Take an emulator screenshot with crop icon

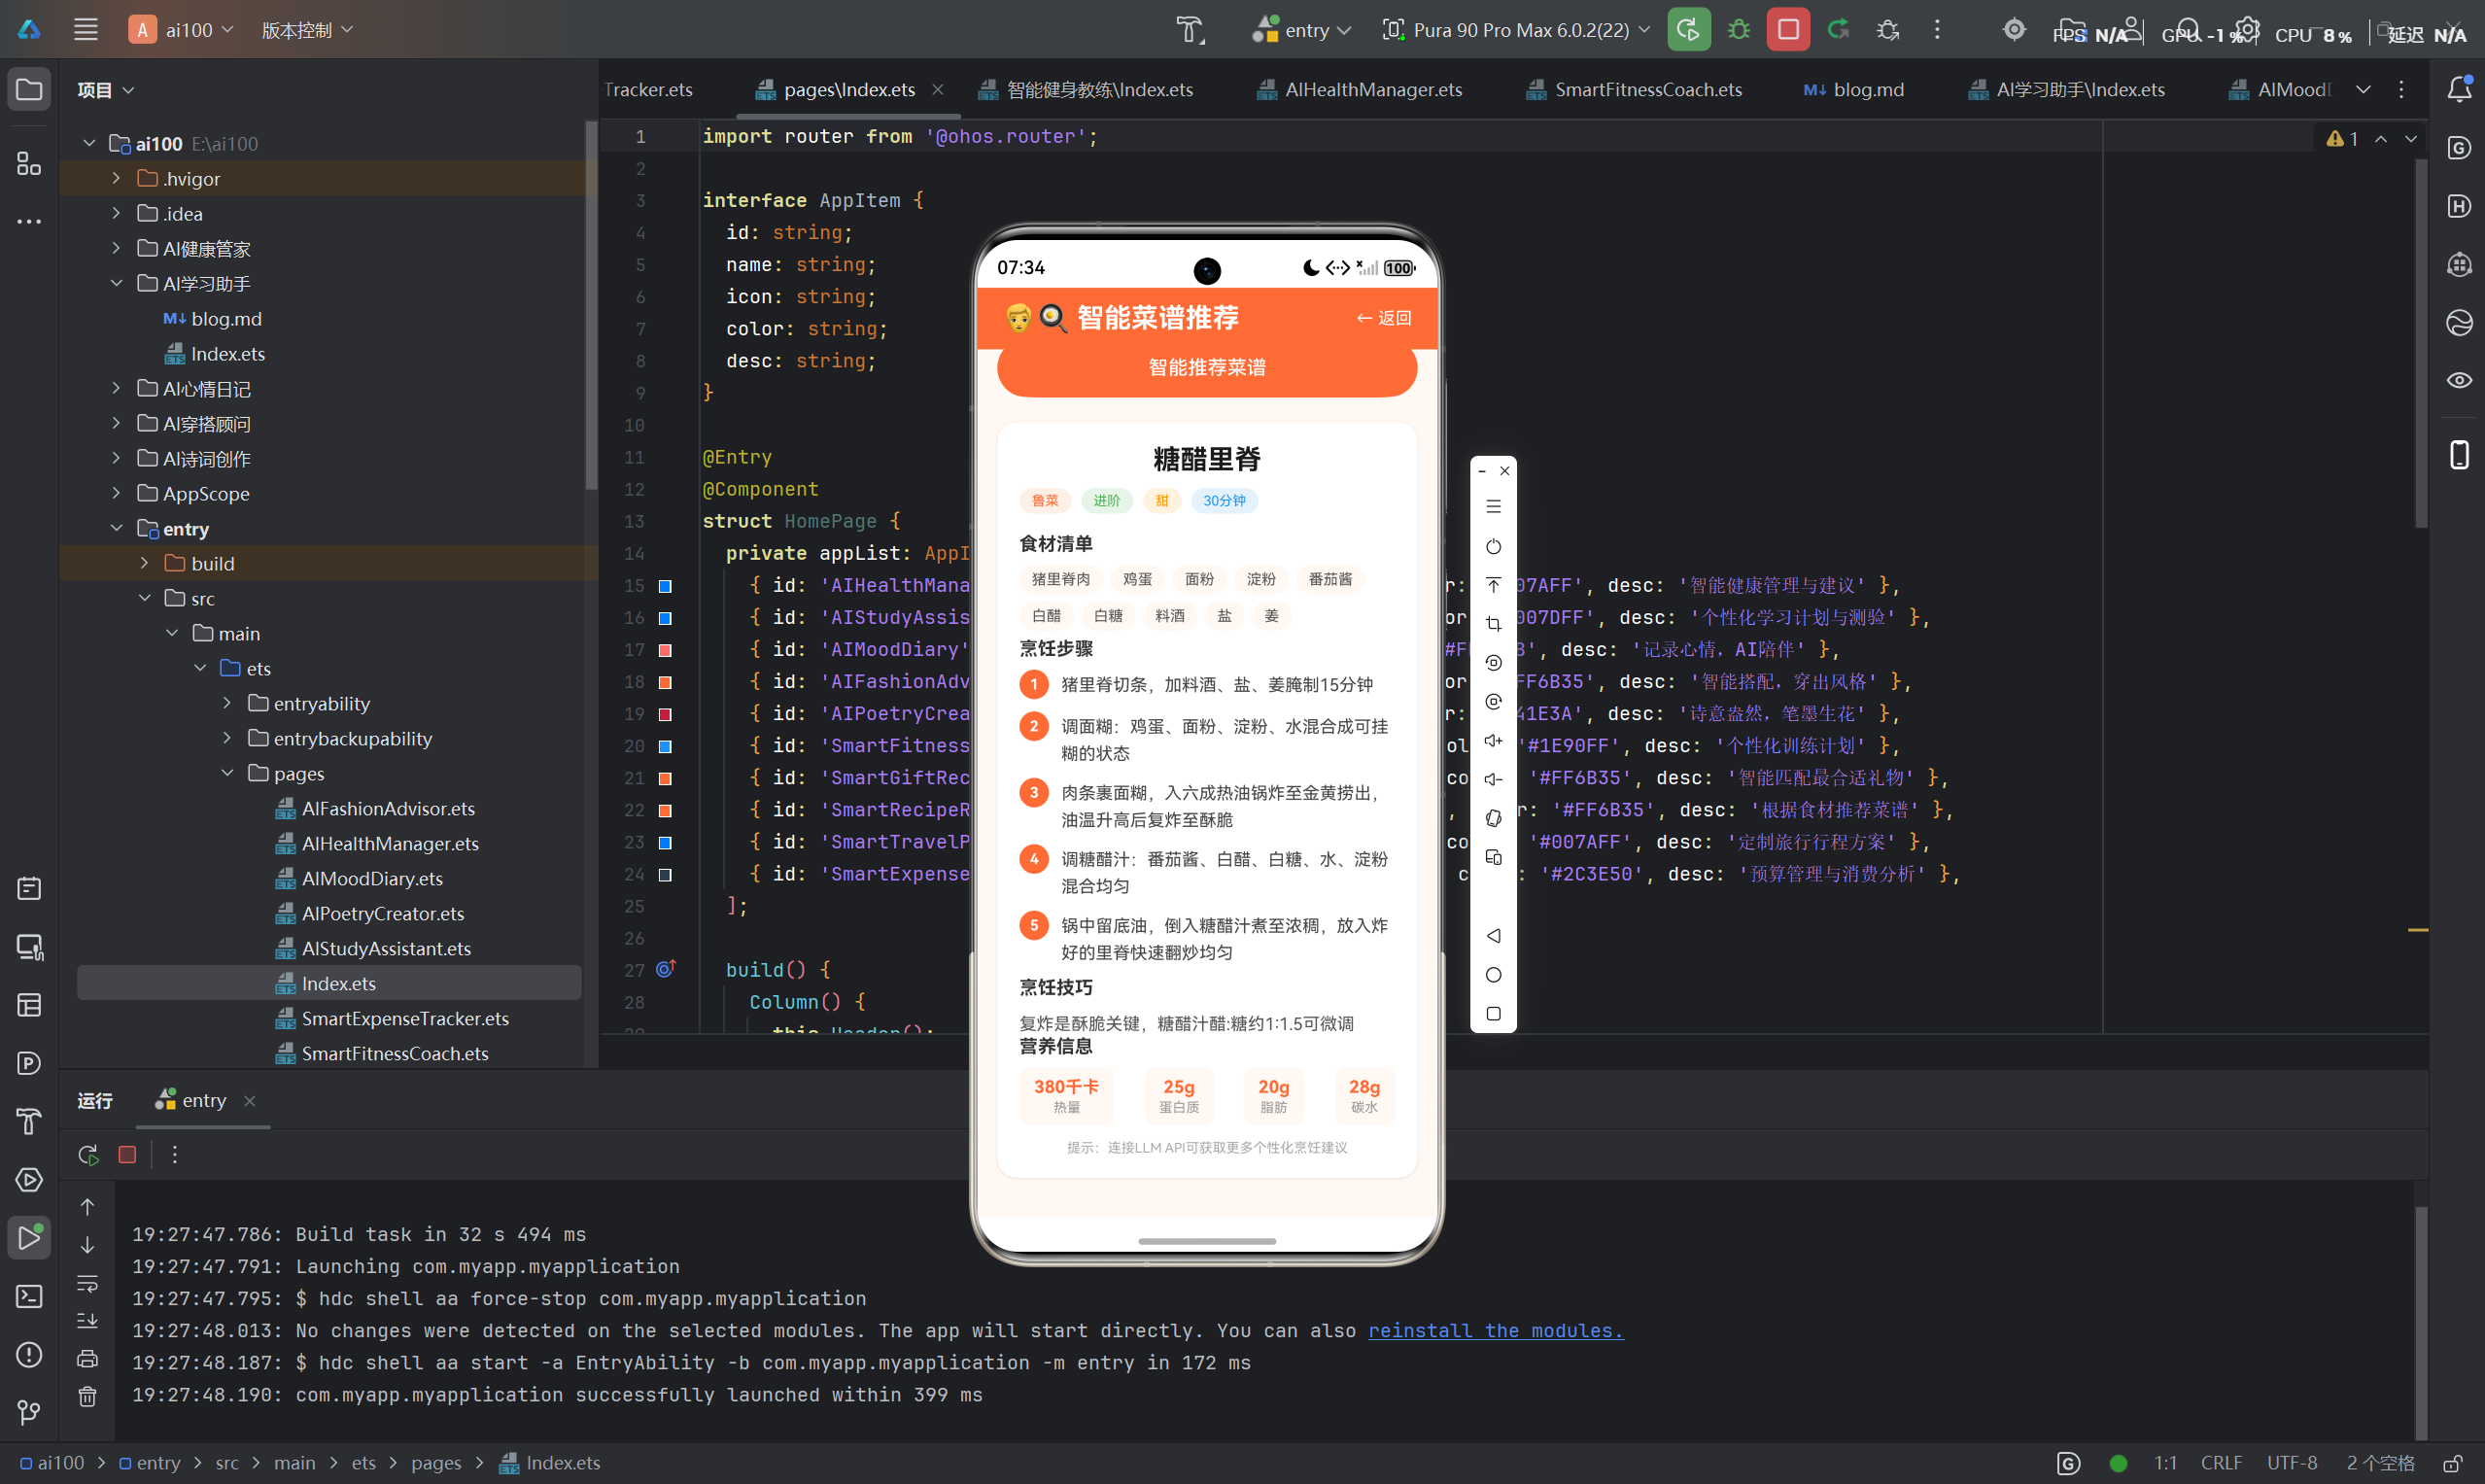pos(1493,624)
